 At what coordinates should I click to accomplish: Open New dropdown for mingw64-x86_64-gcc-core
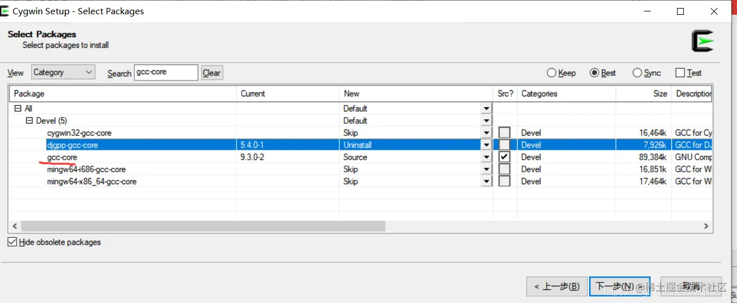coord(486,181)
